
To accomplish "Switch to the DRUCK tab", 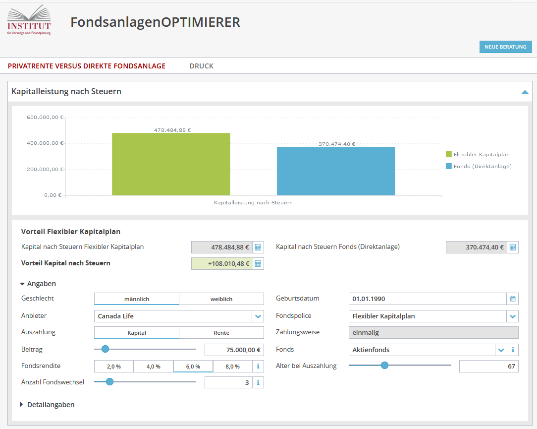I will tap(201, 65).
